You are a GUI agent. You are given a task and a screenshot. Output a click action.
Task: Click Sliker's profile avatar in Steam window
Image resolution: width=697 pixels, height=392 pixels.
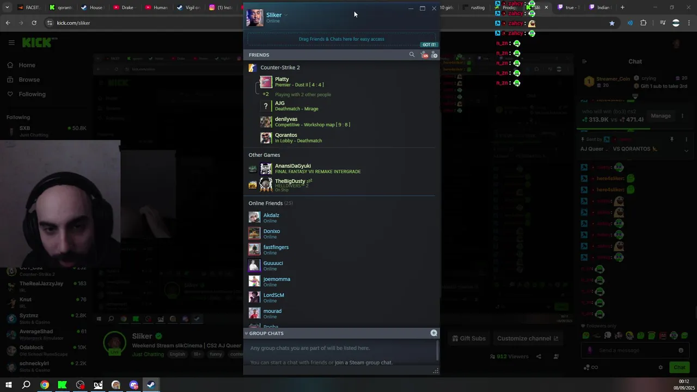tap(254, 17)
